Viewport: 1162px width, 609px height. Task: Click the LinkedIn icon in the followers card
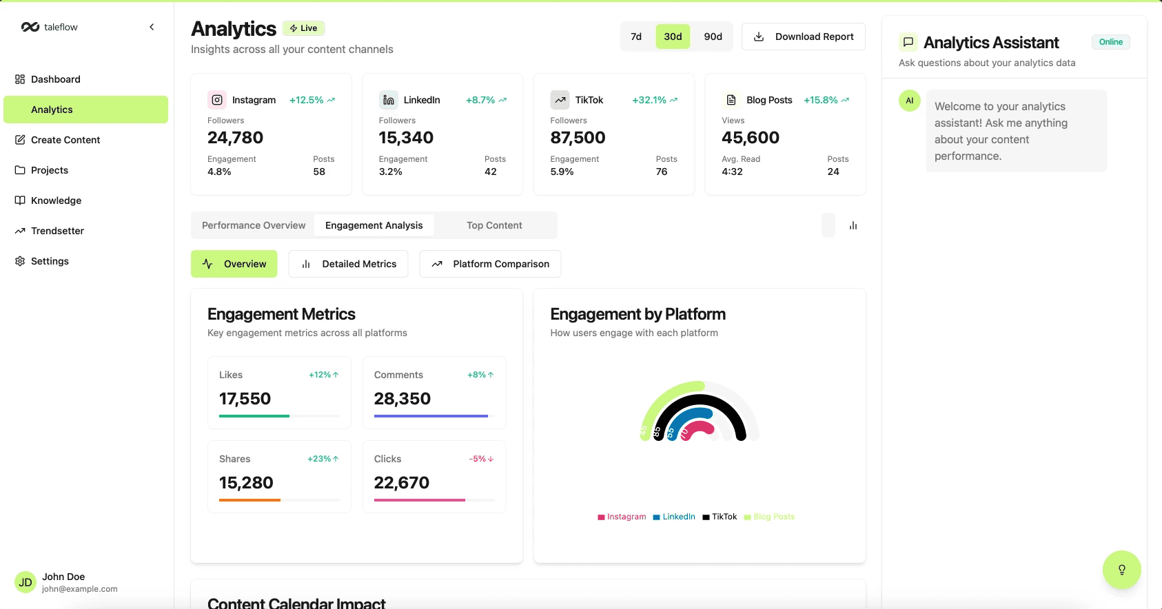pyautogui.click(x=389, y=100)
